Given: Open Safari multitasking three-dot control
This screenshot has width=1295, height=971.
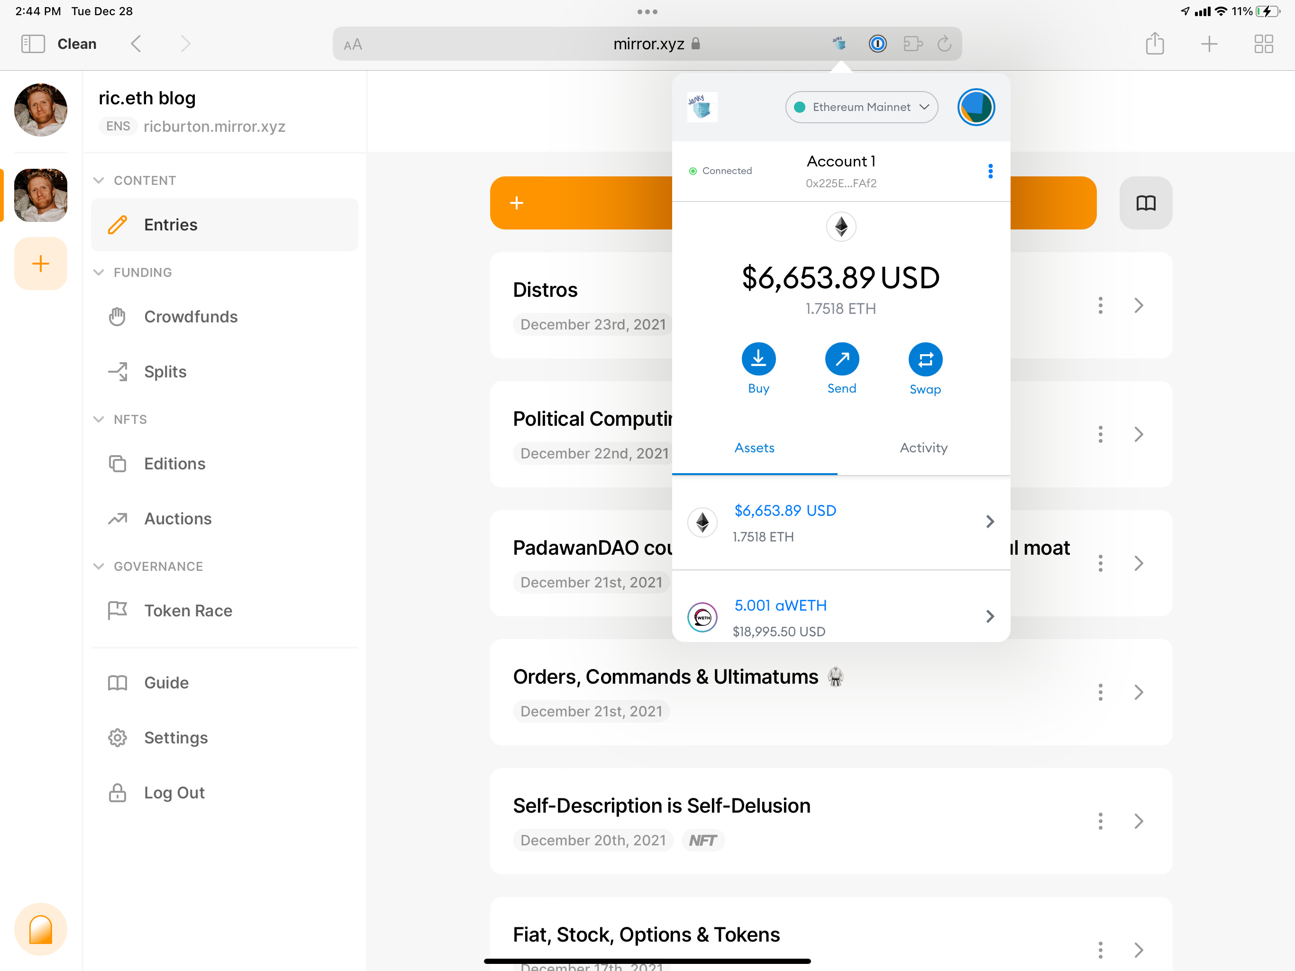Looking at the screenshot, I should [647, 12].
